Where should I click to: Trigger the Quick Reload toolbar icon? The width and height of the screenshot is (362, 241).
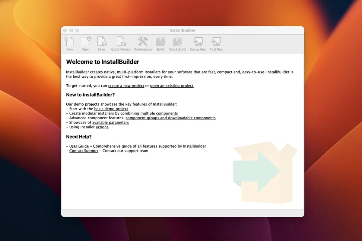coord(121,42)
